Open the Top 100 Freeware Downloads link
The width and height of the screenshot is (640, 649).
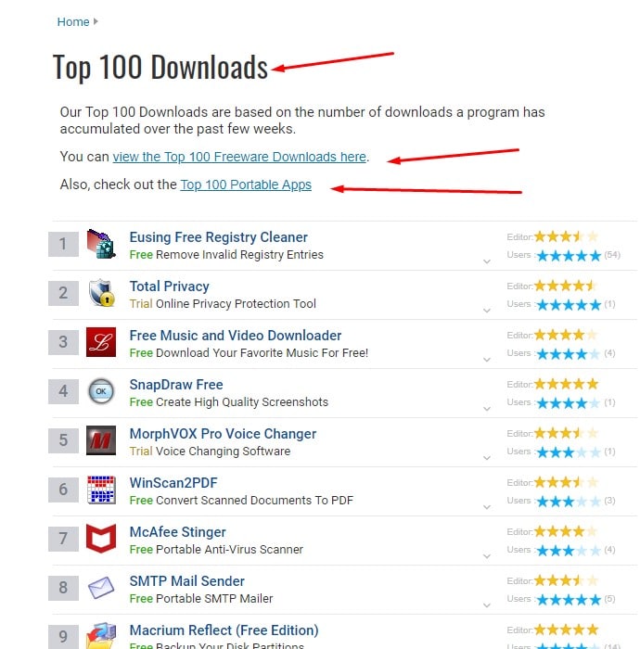(x=239, y=157)
